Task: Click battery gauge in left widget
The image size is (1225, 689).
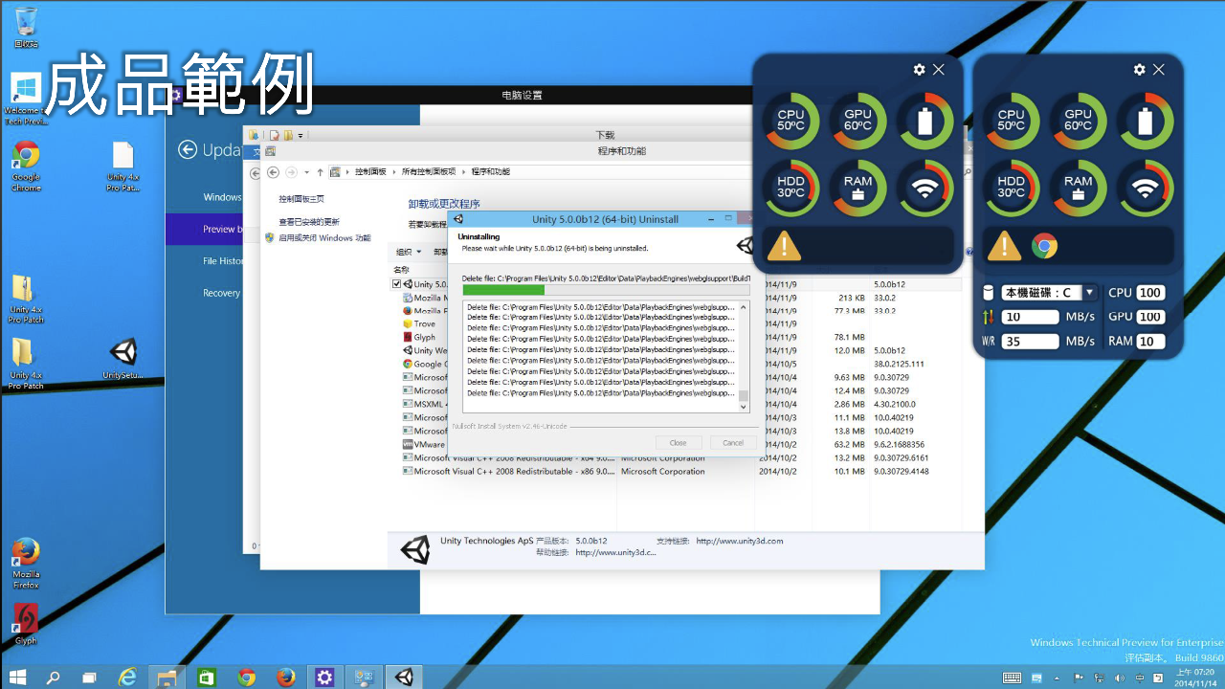Action: point(925,121)
